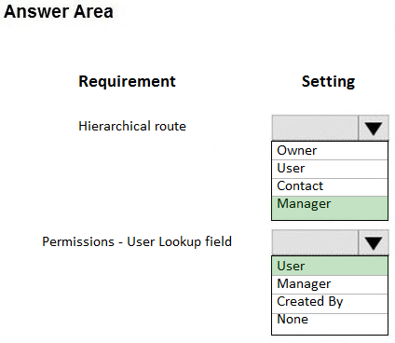Select highlighted User in Permissions list
Image resolution: width=395 pixels, height=343 pixels.
(x=330, y=266)
